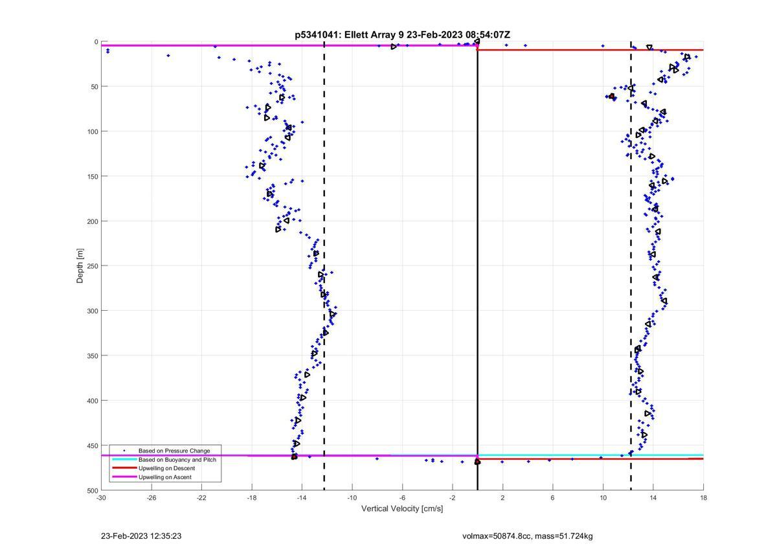Viewport: 777px width, 551px height.
Task: Click y-axis tick label '300'
Action: (x=93, y=311)
